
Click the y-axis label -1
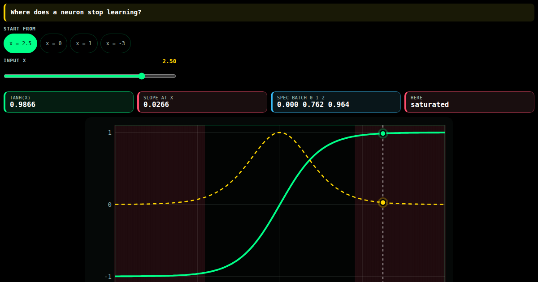pyautogui.click(x=108, y=277)
